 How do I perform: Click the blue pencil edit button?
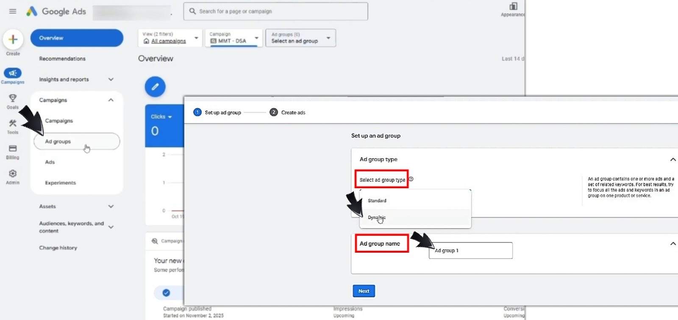[x=155, y=87]
